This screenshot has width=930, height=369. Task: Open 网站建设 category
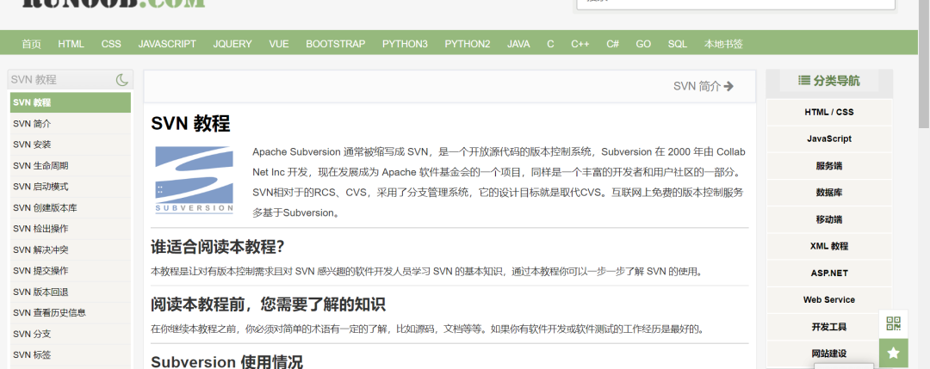pos(829,354)
